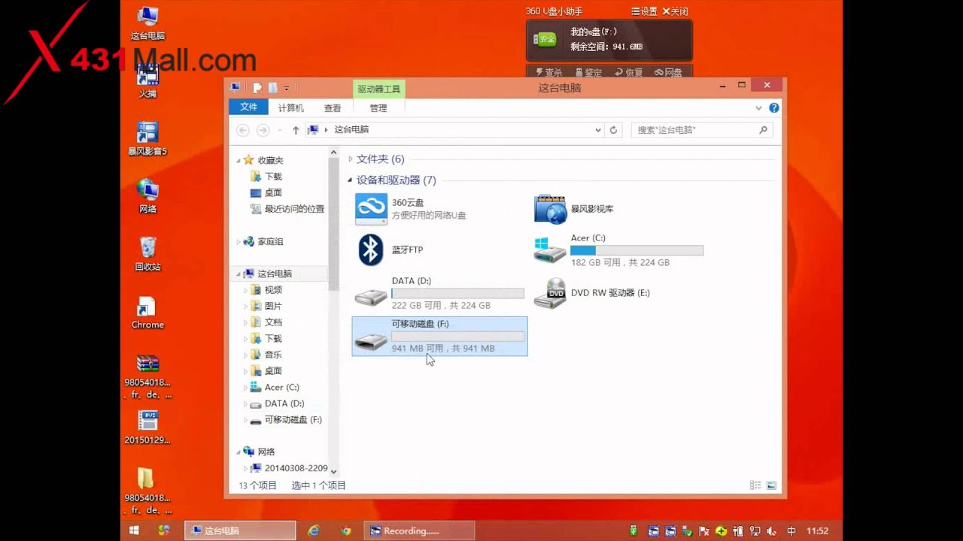Screen dimensions: 963x541
Task: Open the 计算机 ribbon tab
Action: pyautogui.click(x=291, y=108)
